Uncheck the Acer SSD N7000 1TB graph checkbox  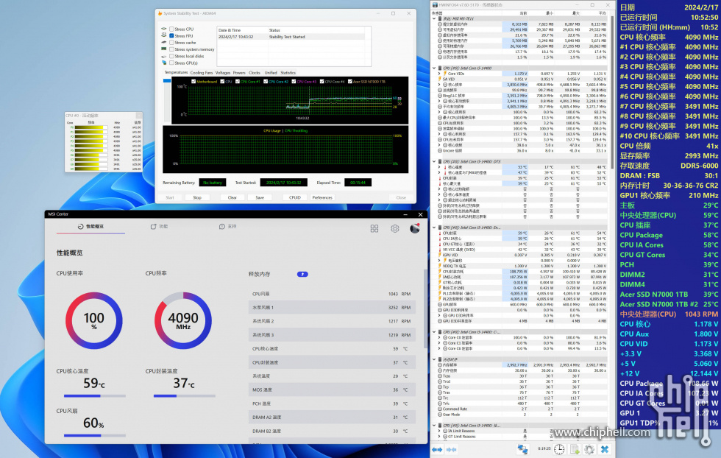[350, 82]
